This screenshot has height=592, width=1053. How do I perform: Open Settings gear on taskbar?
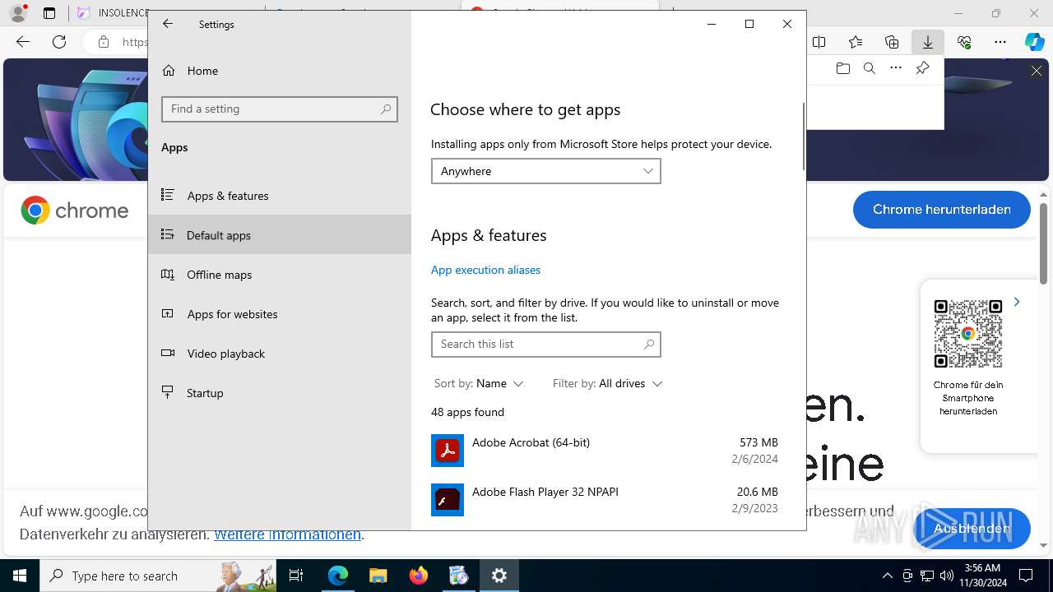tap(499, 576)
